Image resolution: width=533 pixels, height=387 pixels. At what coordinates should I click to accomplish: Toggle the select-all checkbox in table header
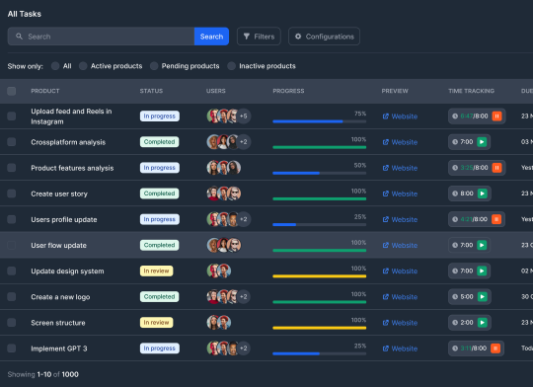(x=12, y=91)
